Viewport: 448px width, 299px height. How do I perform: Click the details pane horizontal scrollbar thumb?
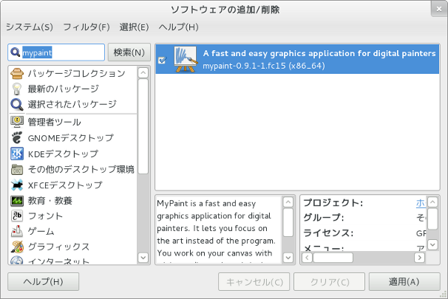point(333,258)
